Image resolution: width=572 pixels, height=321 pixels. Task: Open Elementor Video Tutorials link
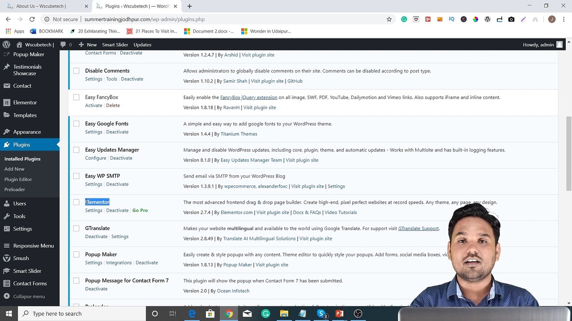341,212
